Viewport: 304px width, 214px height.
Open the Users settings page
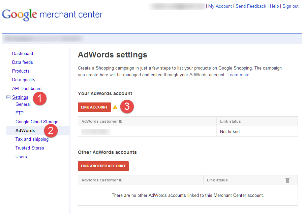(21, 157)
